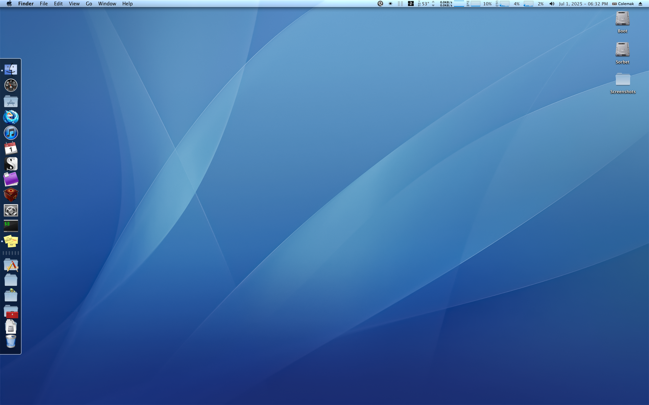Open the Apple menu
This screenshot has height=405, width=649.
tap(9, 4)
